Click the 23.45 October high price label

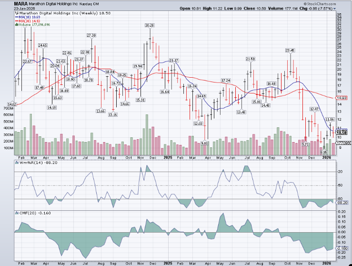[290, 50]
